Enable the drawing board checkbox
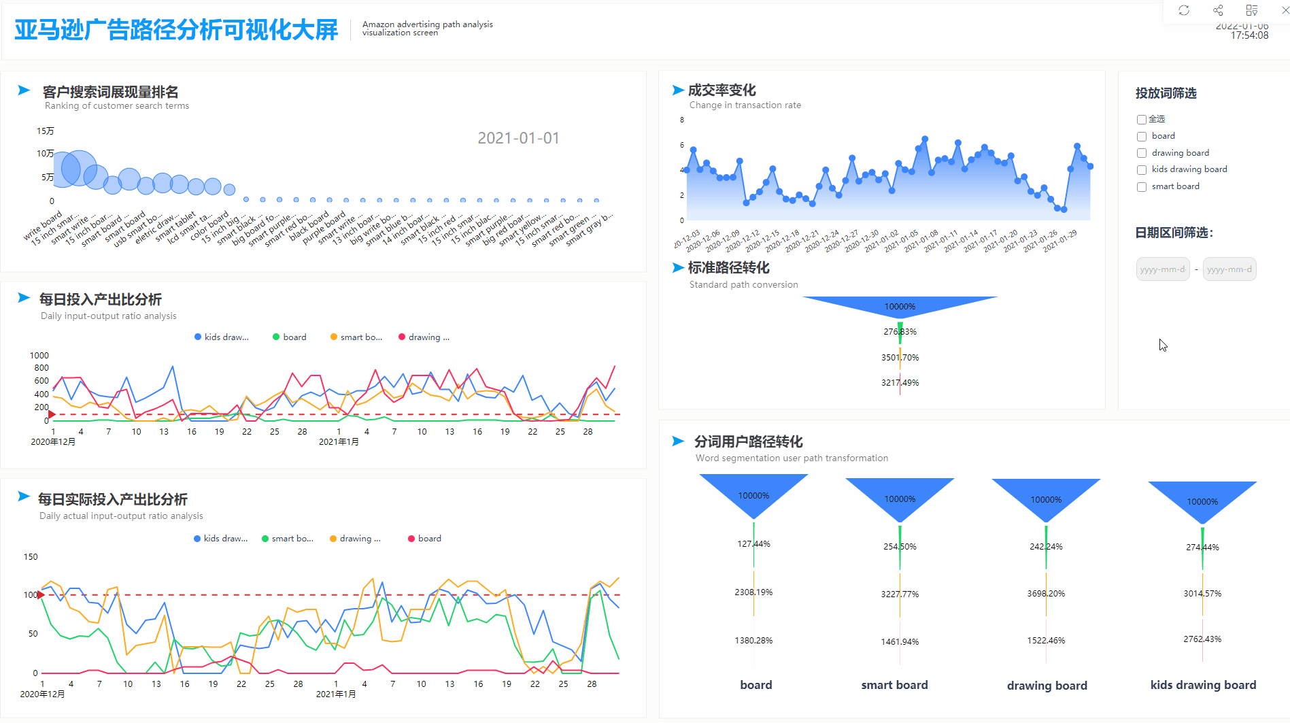The image size is (1290, 723). pos(1141,152)
